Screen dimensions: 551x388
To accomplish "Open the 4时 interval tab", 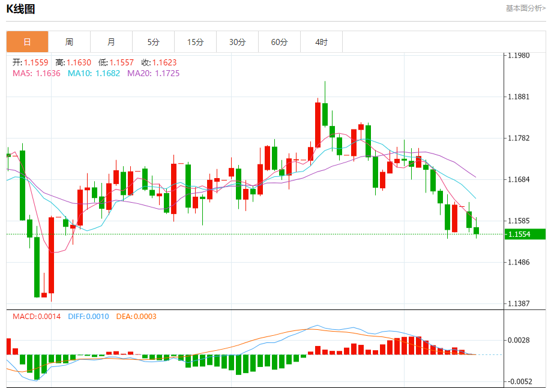I will point(321,42).
